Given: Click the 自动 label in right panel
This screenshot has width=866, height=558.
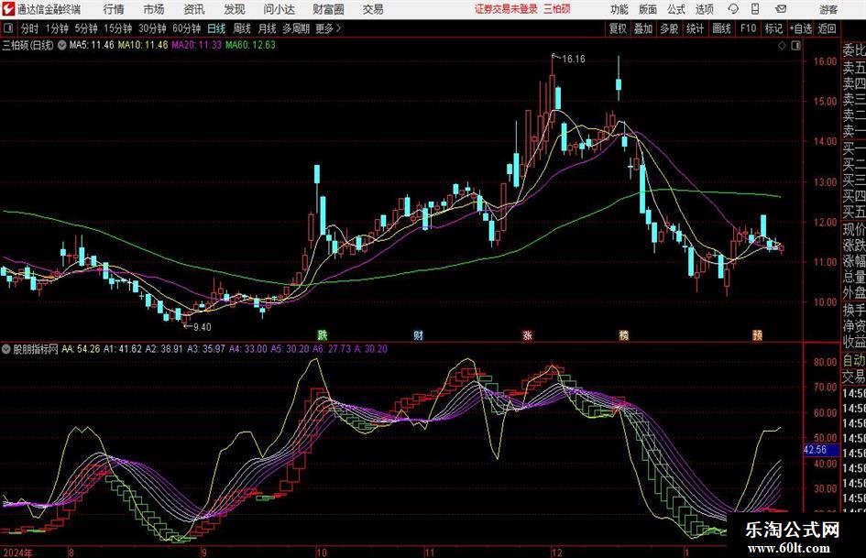Looking at the screenshot, I should (854, 361).
